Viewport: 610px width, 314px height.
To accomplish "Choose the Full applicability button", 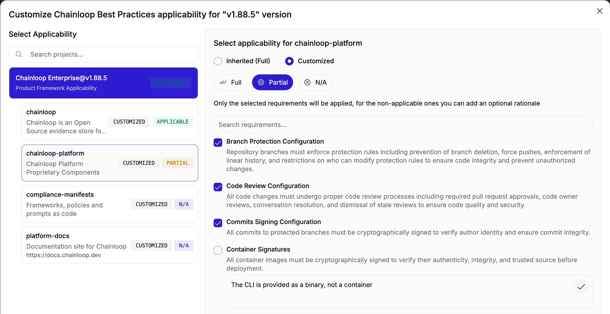I will tap(230, 83).
